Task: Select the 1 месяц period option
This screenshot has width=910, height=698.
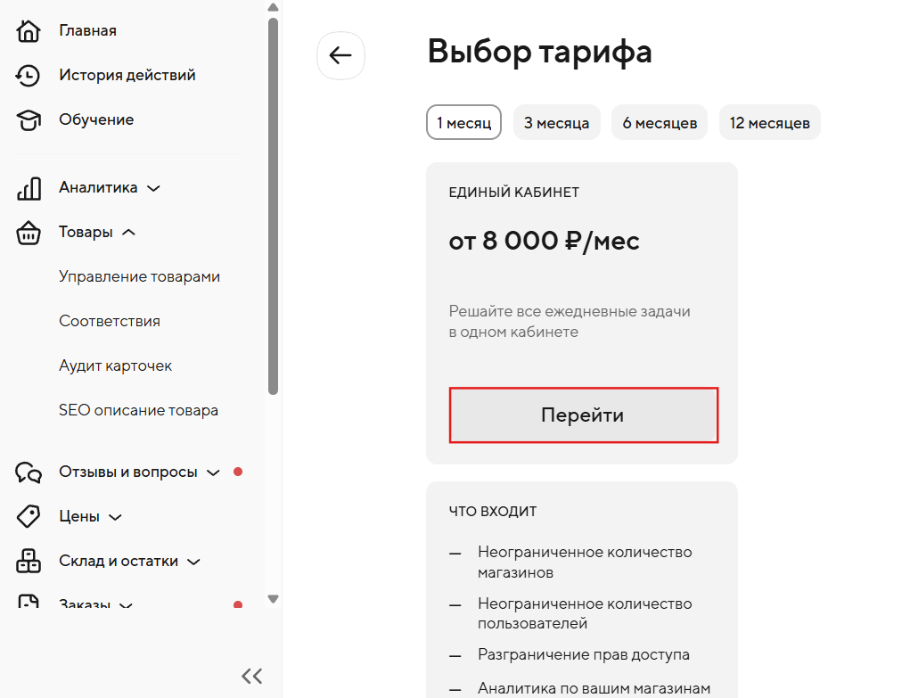Action: 463,122
